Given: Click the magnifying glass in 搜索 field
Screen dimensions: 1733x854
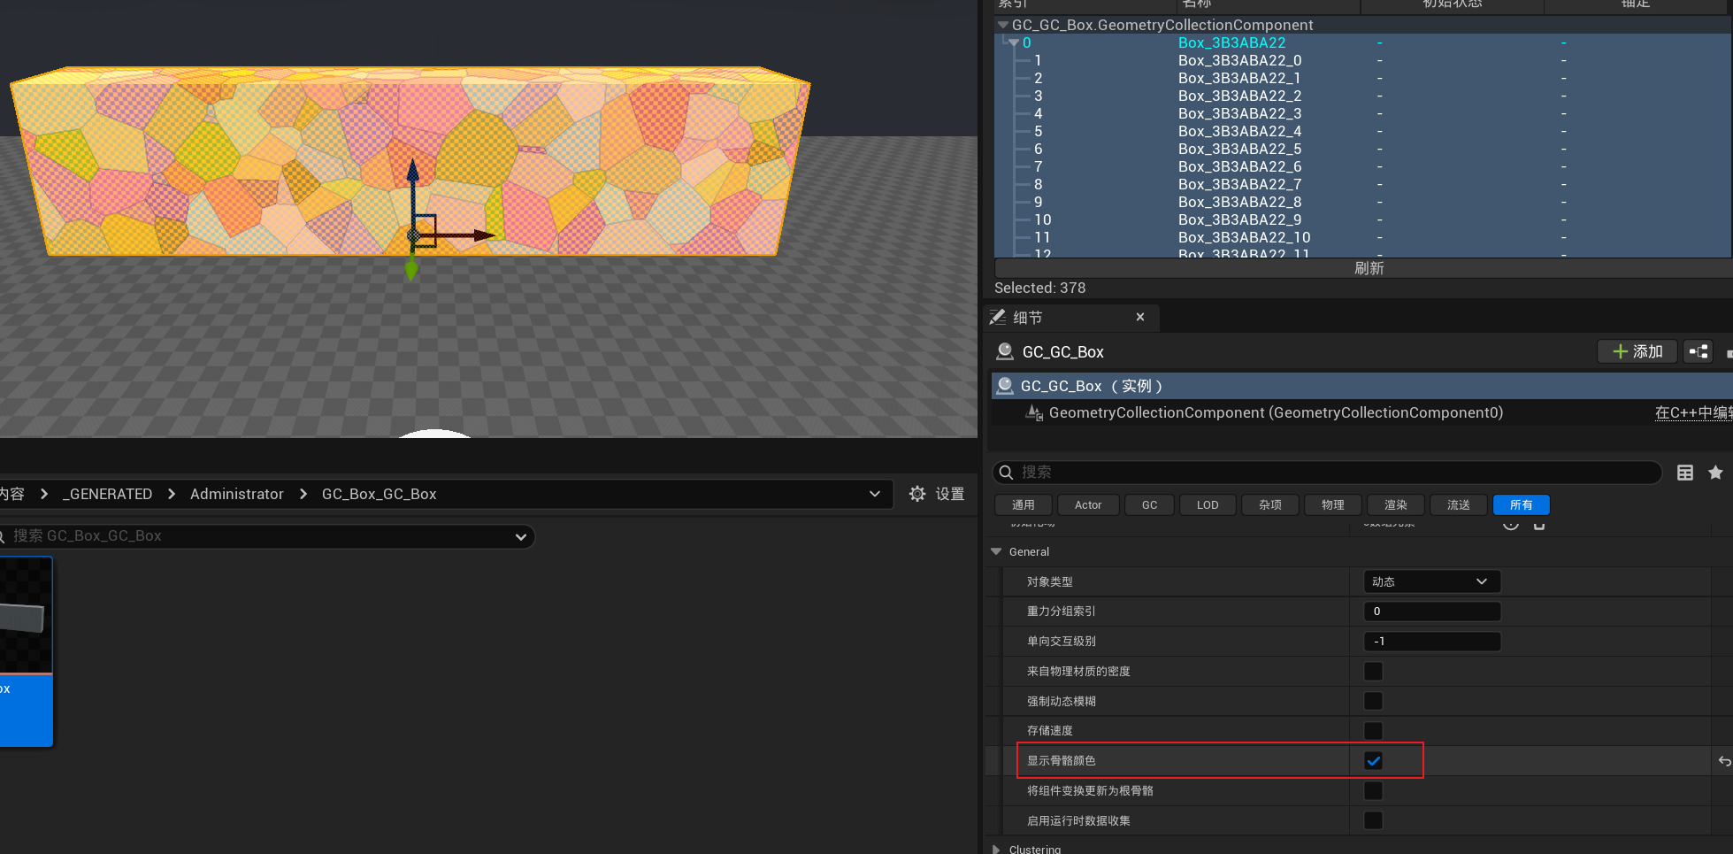Looking at the screenshot, I should click(x=1006, y=472).
